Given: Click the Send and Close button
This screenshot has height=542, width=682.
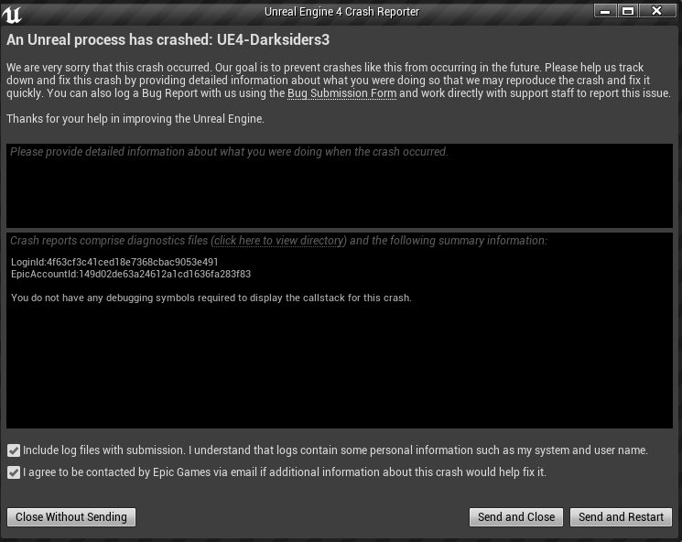Looking at the screenshot, I should tap(516, 517).
